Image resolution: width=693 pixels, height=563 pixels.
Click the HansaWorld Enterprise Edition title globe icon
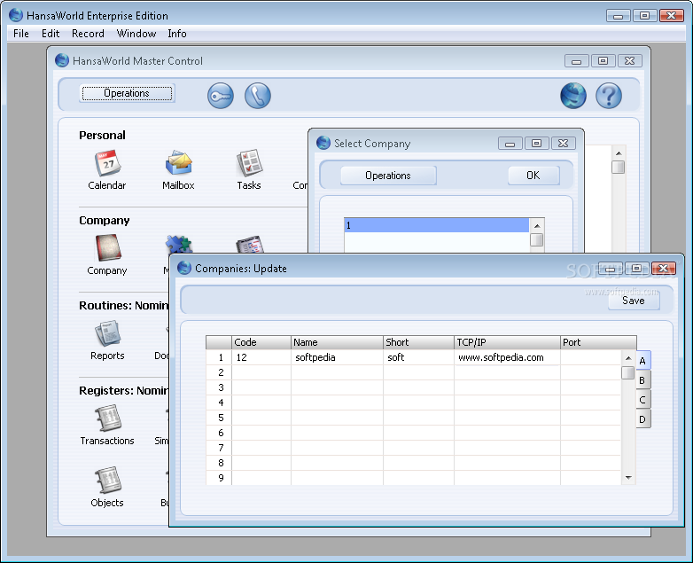[16, 15]
